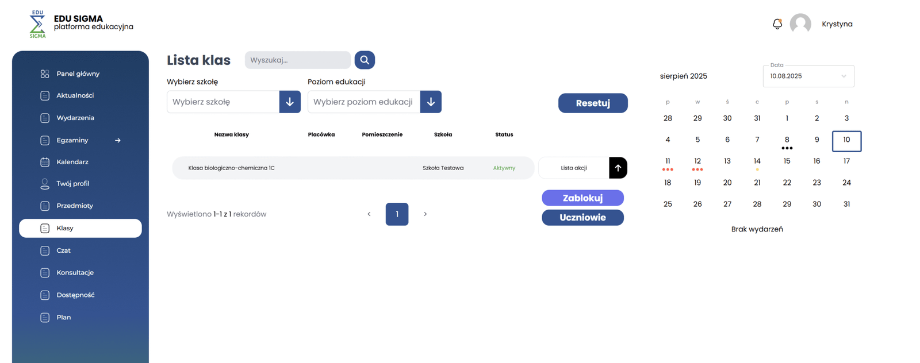
Task: Type in the Wyszukaj search field
Action: [x=297, y=60]
